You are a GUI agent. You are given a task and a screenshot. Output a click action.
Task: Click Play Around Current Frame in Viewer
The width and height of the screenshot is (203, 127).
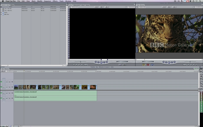tap(104, 62)
